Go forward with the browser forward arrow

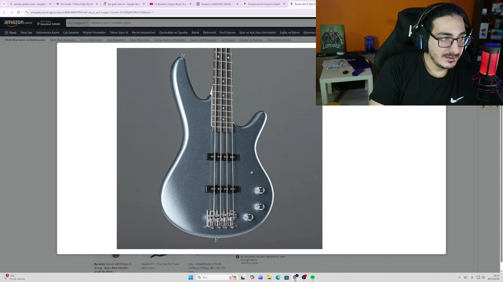tap(11, 12)
